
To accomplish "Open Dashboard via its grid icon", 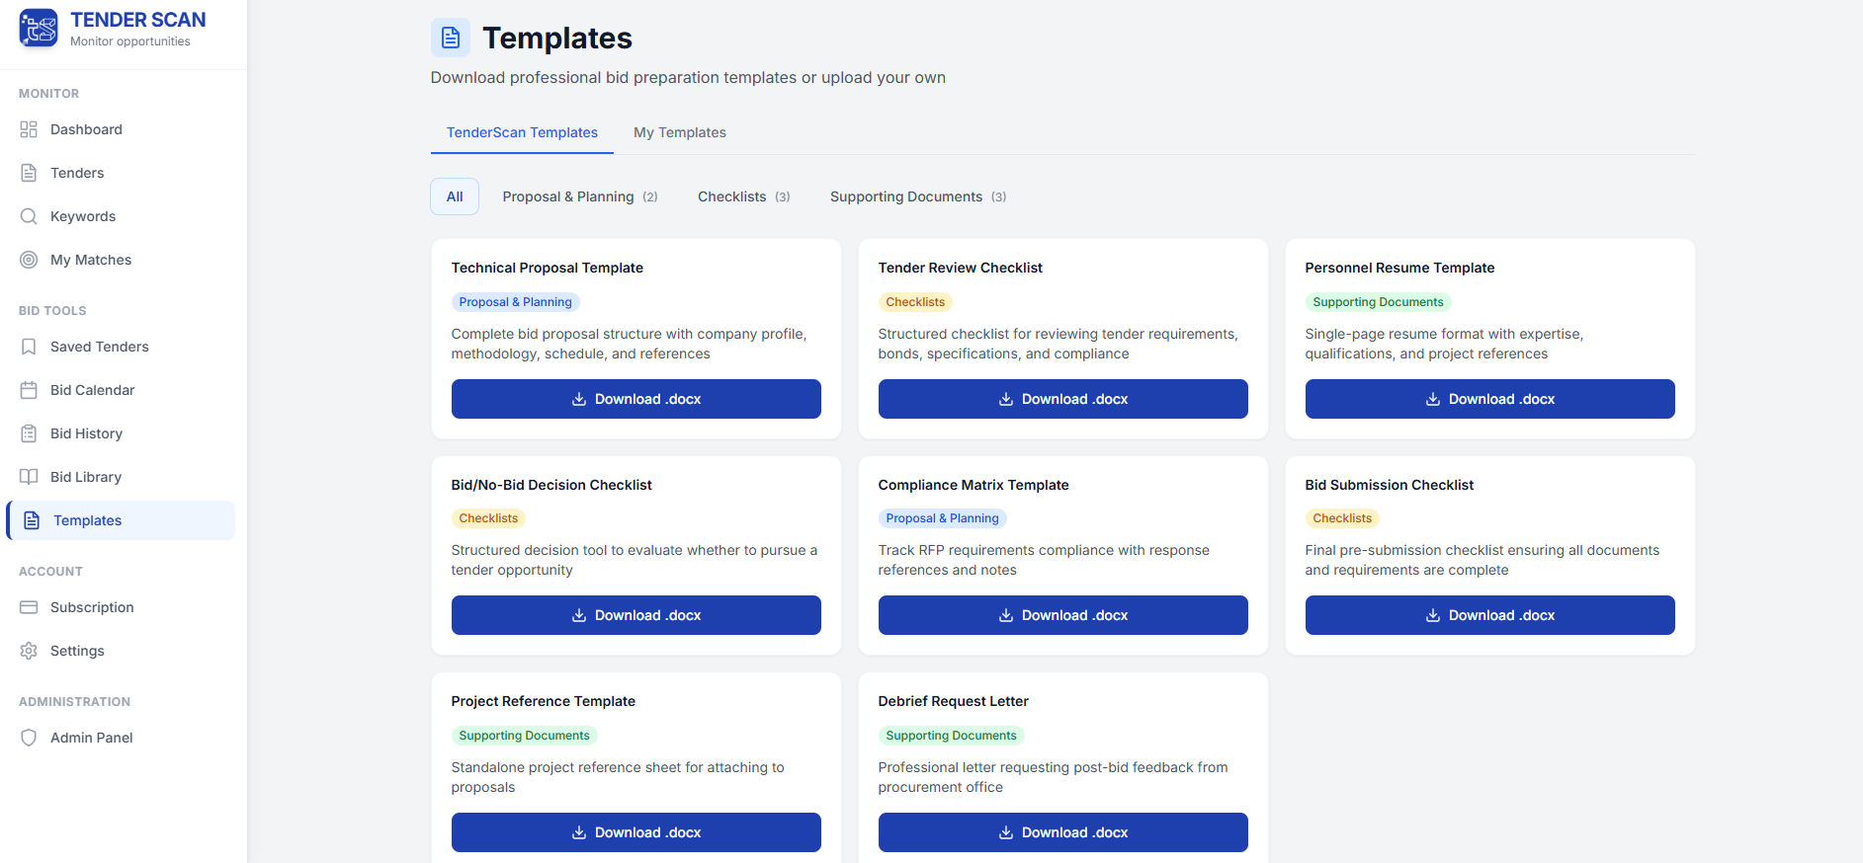I will click(29, 129).
